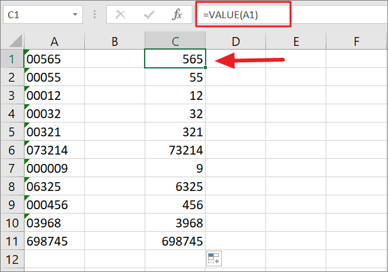Click cell C10 showing 3968
The height and width of the screenshot is (272, 388).
tap(175, 222)
